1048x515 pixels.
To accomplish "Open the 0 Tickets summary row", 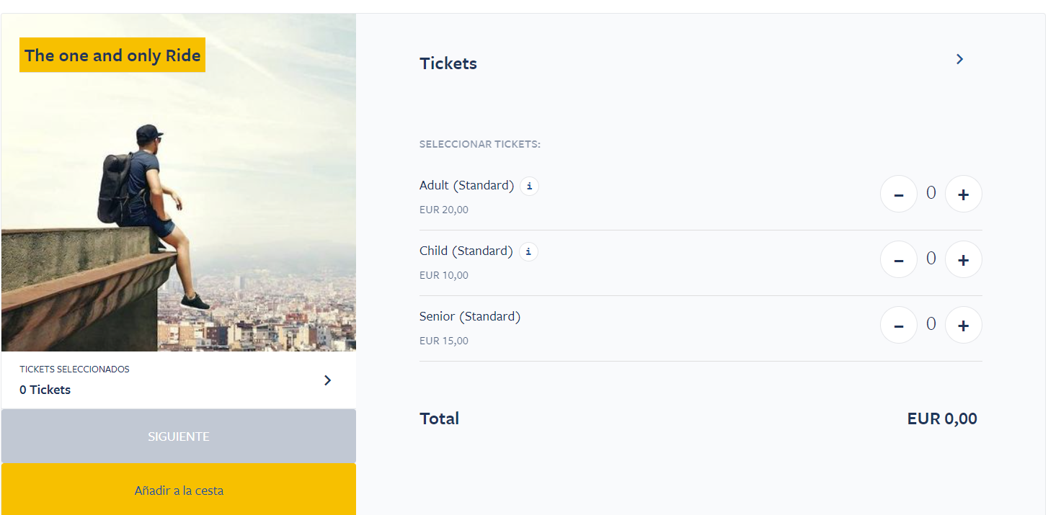I will pyautogui.click(x=179, y=380).
